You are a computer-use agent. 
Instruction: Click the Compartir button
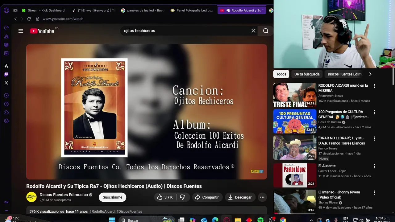(207, 197)
